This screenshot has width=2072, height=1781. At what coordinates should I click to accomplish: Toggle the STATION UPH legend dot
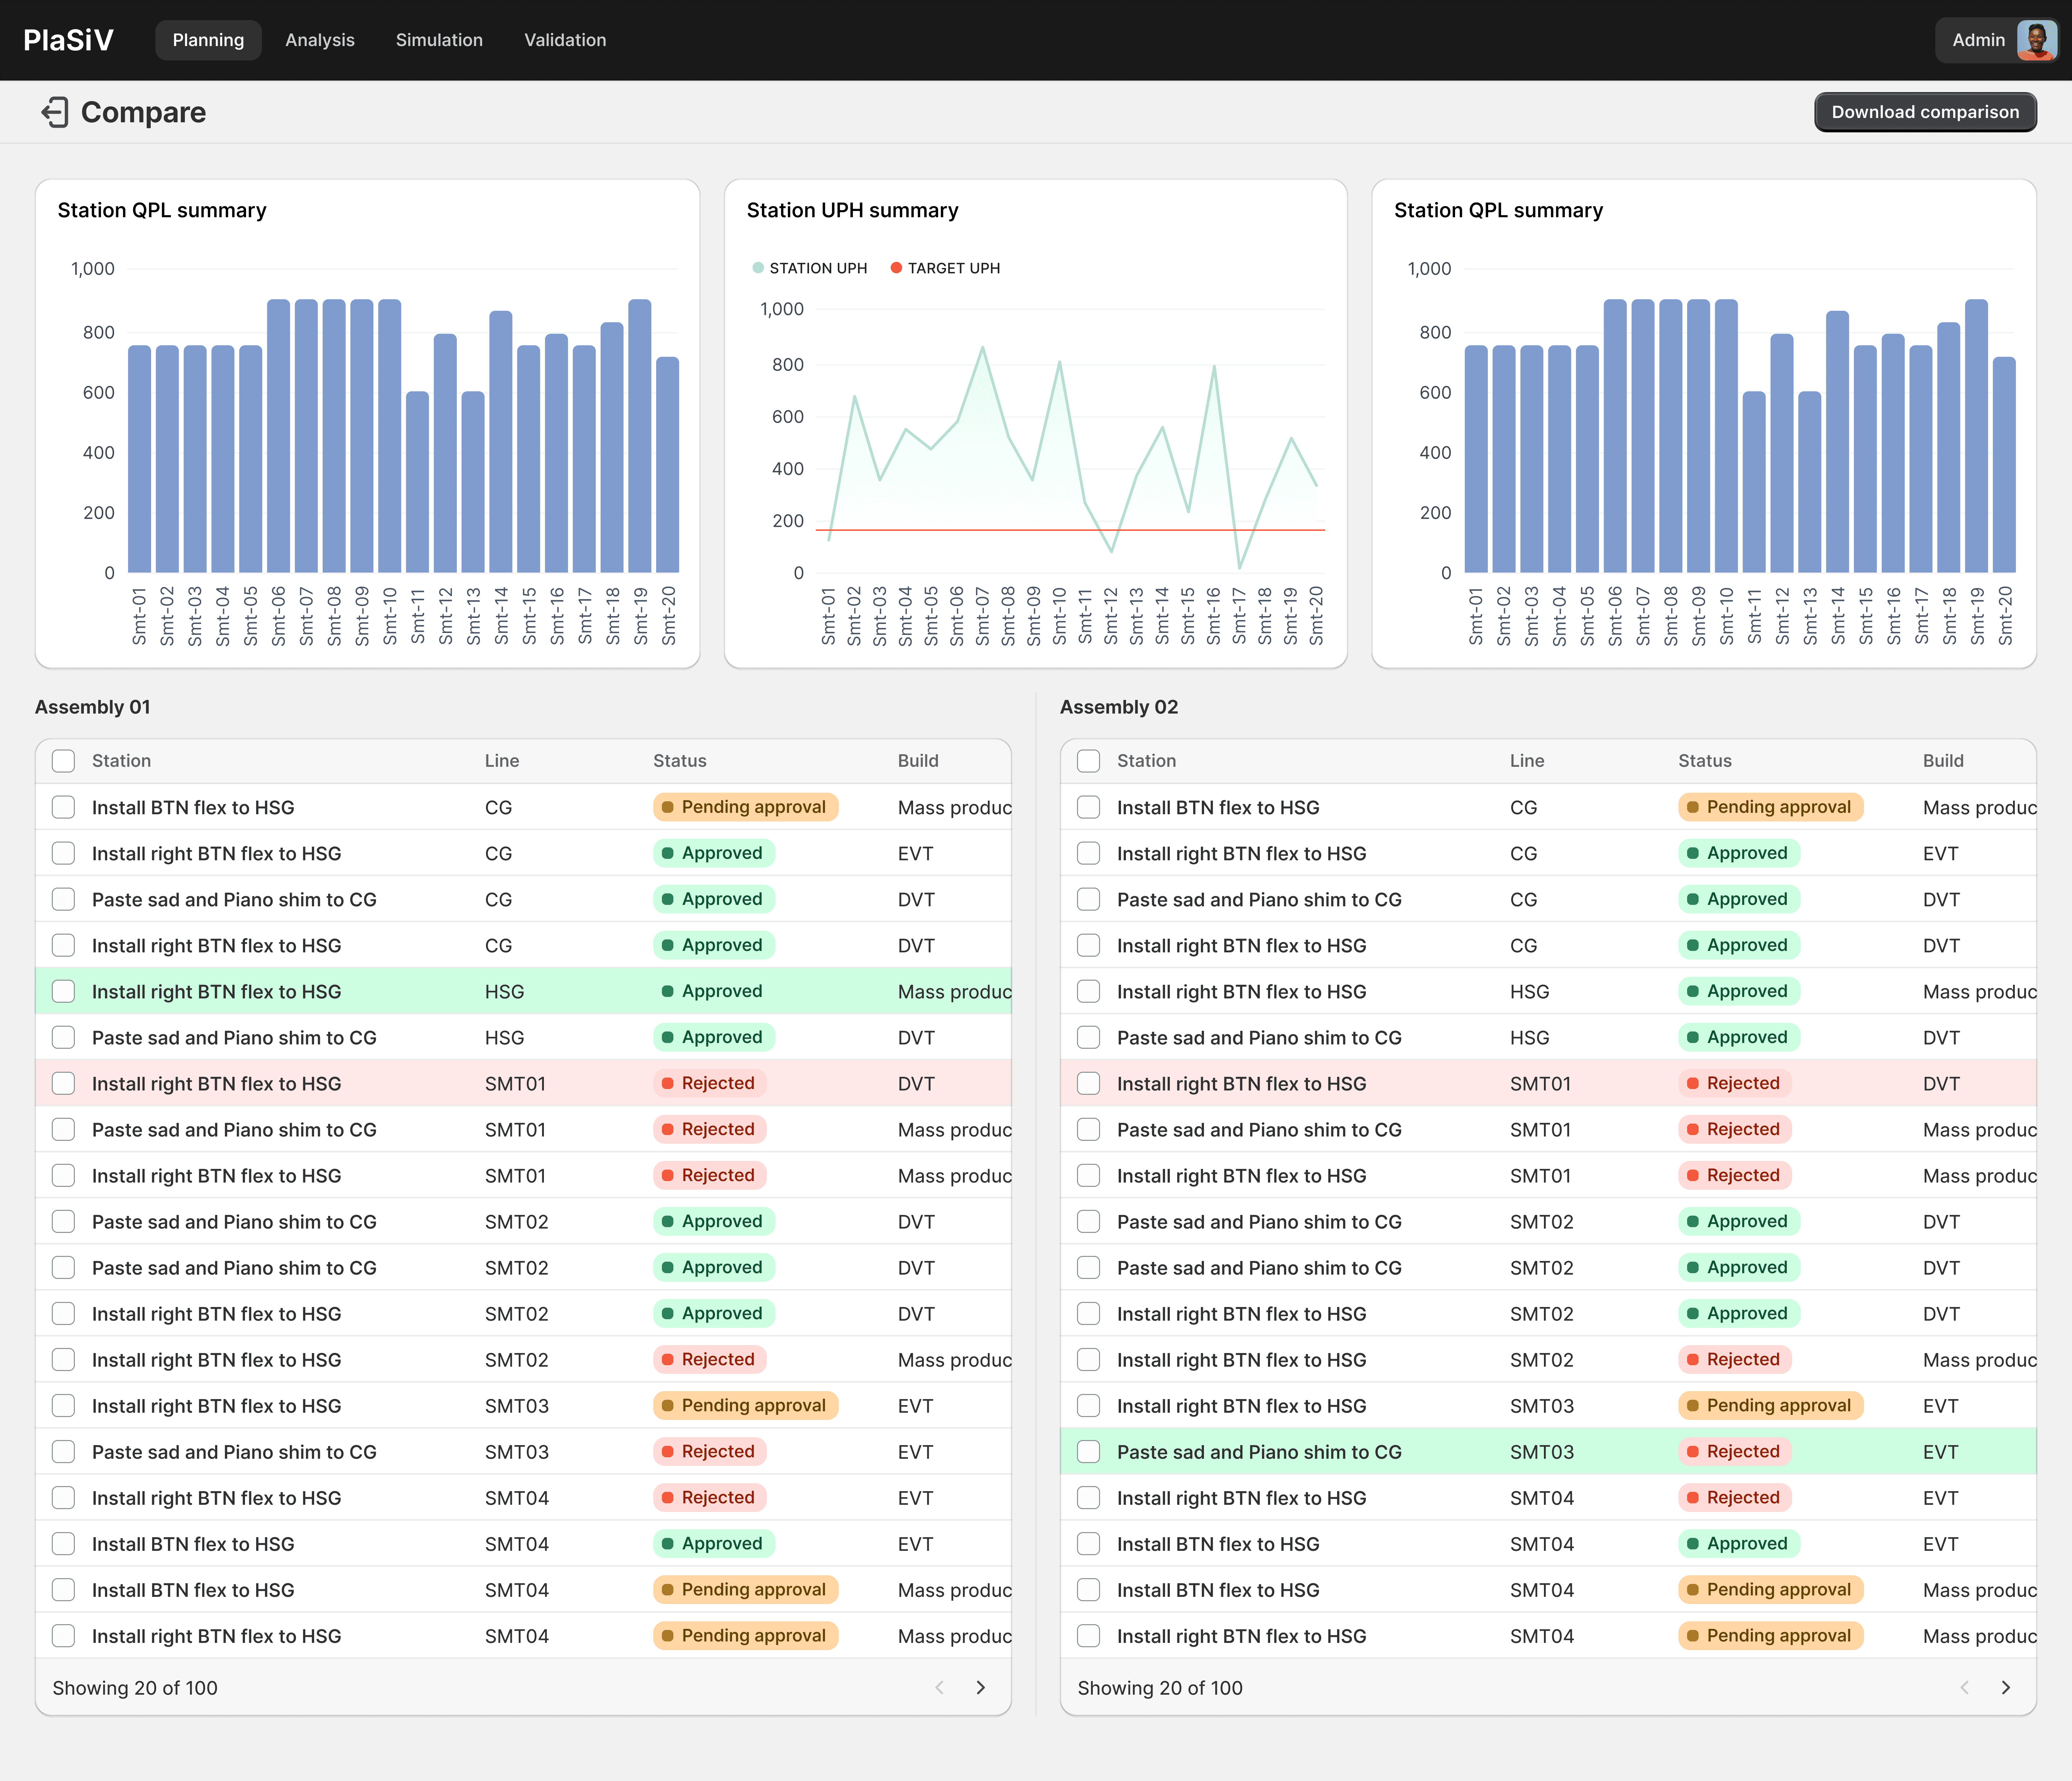(758, 268)
